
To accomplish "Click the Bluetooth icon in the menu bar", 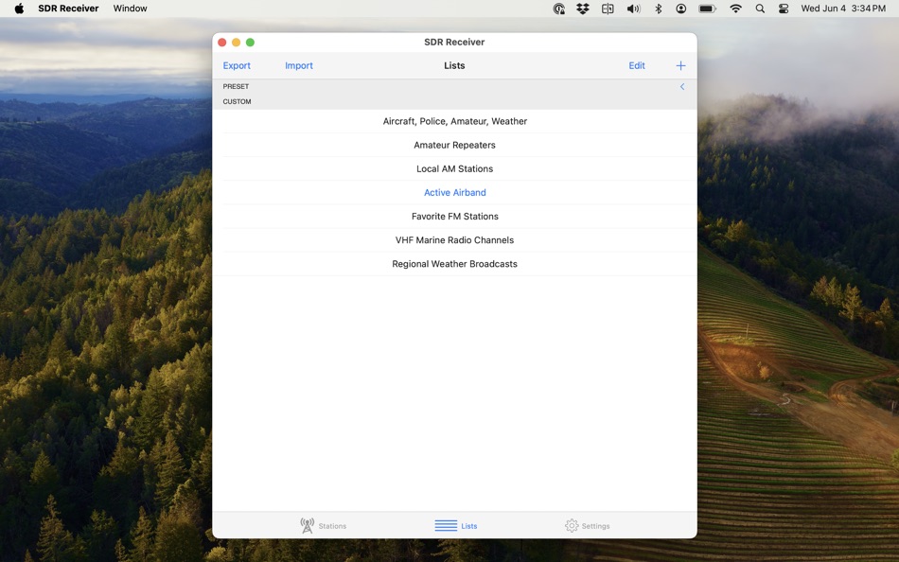I will tap(659, 9).
